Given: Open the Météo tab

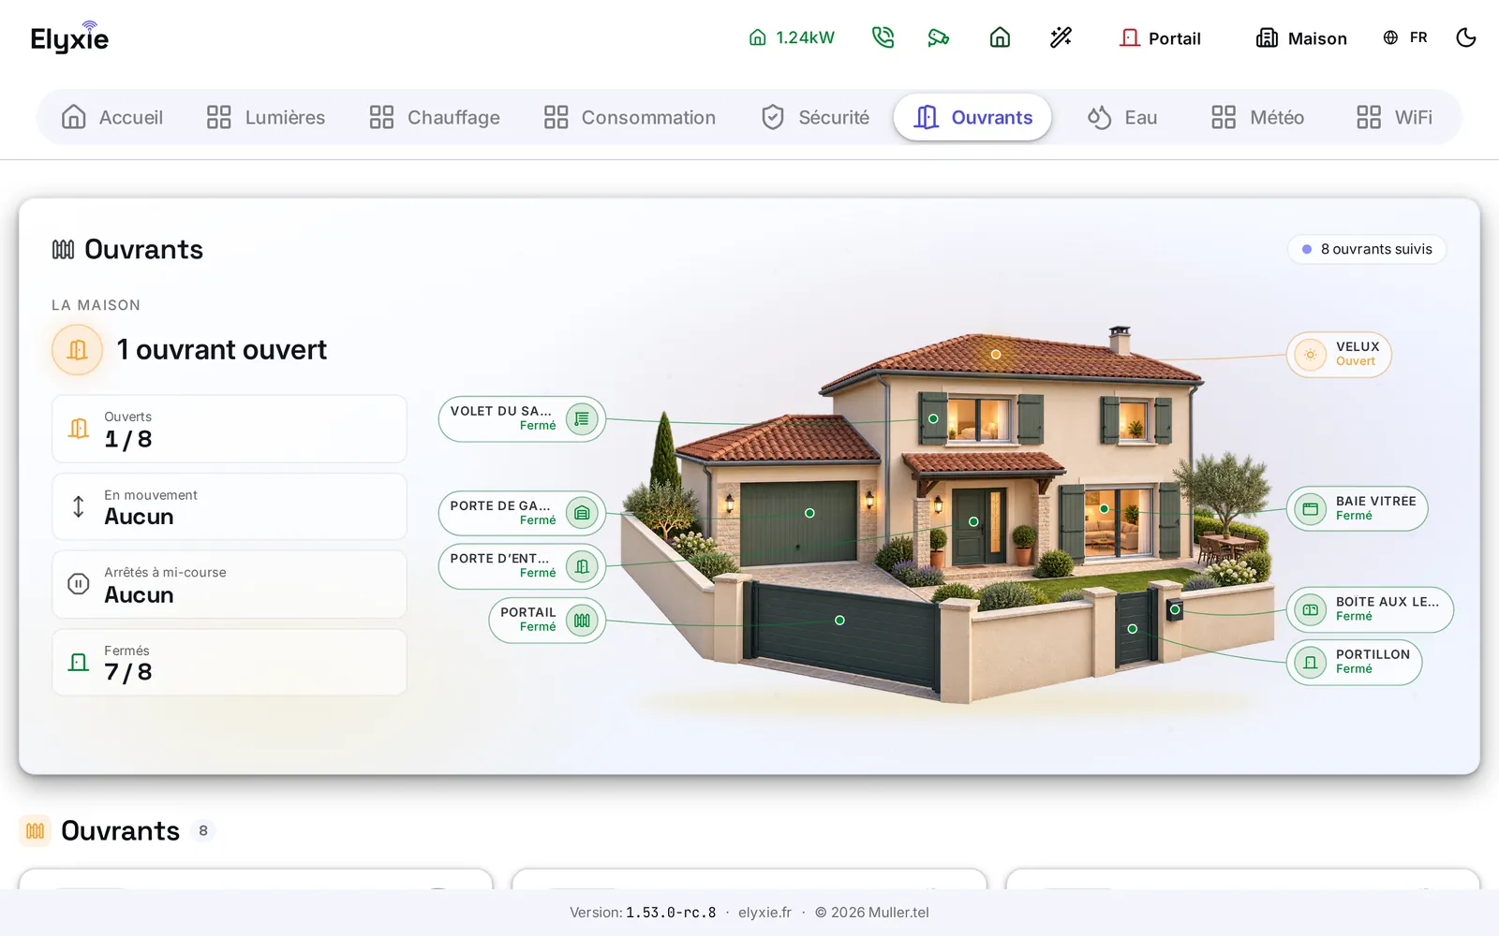Looking at the screenshot, I should [x=1257, y=117].
